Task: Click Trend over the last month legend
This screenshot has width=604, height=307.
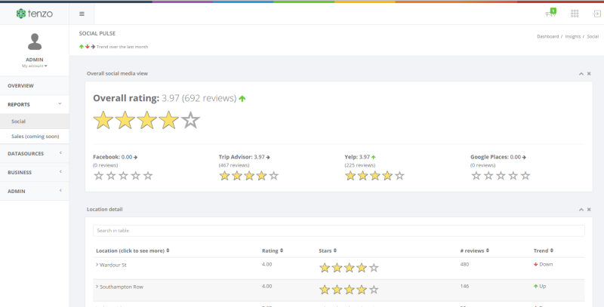Action: pos(114,47)
